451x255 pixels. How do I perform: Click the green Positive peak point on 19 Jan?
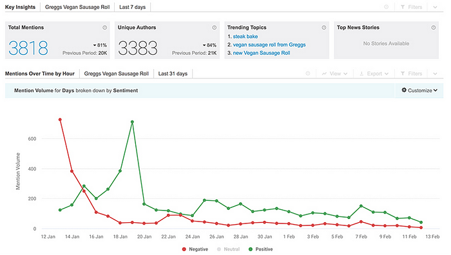[132, 122]
